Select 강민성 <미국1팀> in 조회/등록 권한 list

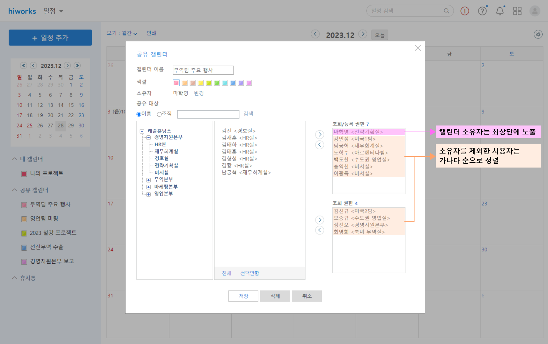coord(369,139)
